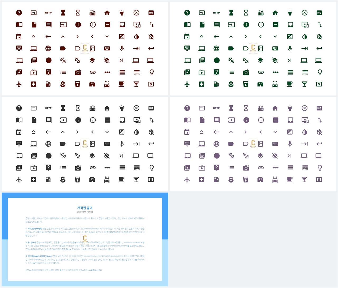The height and width of the screenshot is (288, 338).
Task: Select the maroon chevron down arrow
Action: coord(107,36)
